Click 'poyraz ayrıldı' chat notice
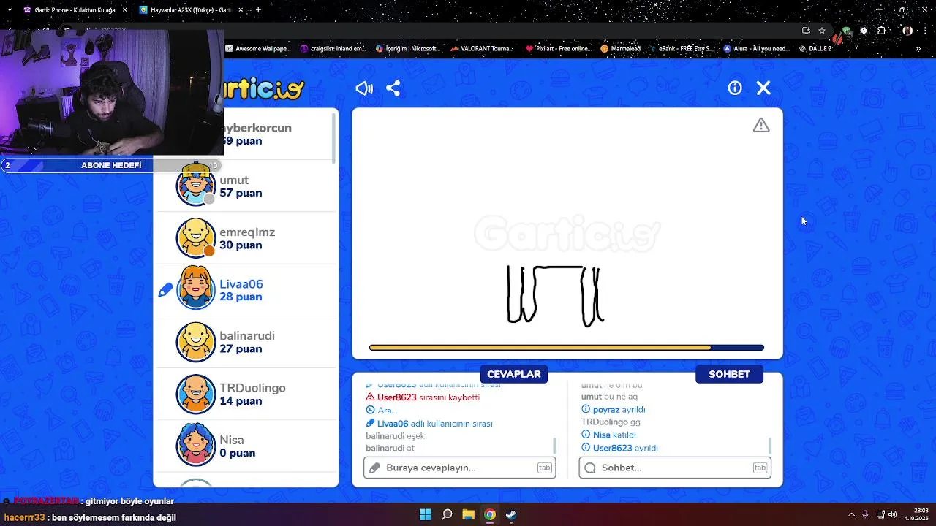 [613, 410]
